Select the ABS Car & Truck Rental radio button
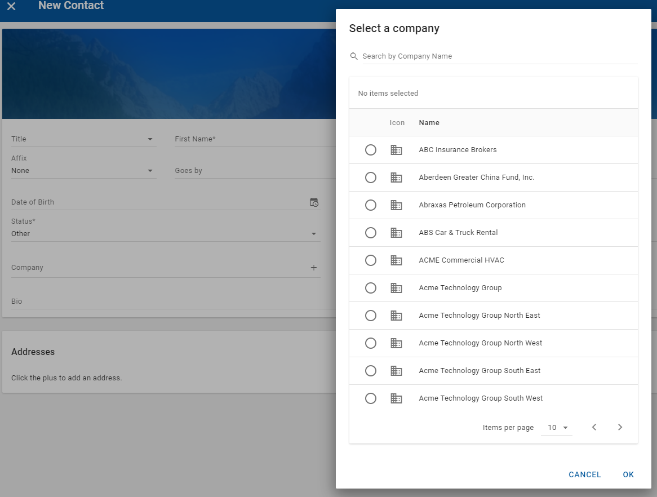 tap(371, 233)
